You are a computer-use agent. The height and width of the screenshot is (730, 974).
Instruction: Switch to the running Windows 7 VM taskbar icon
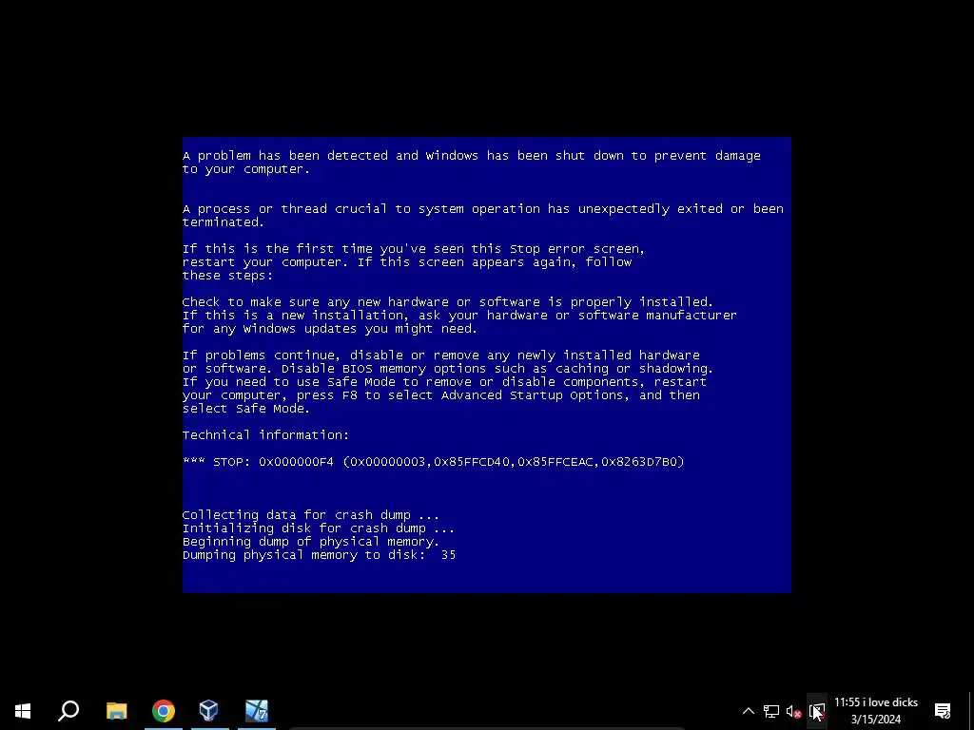pyautogui.click(x=257, y=711)
